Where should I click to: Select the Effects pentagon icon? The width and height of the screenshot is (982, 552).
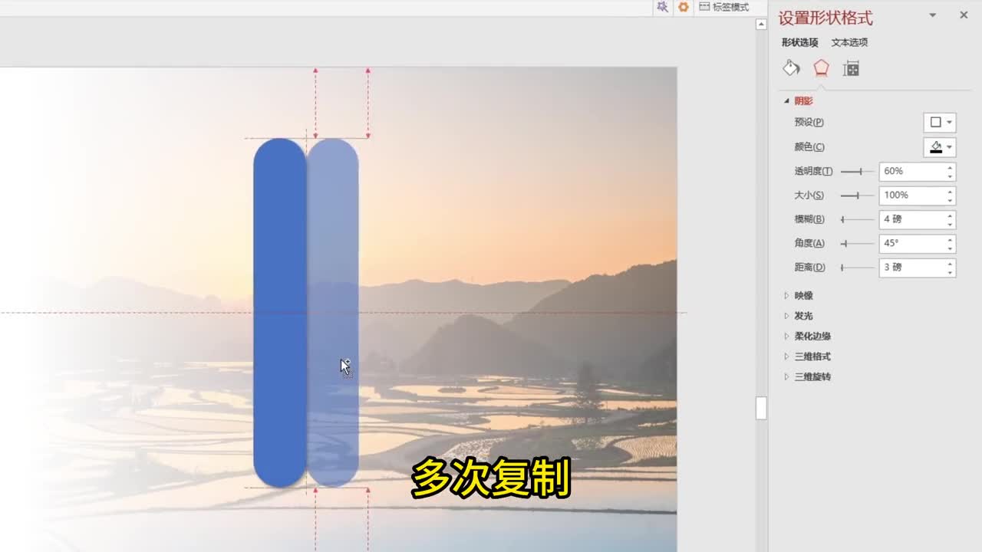click(x=821, y=68)
